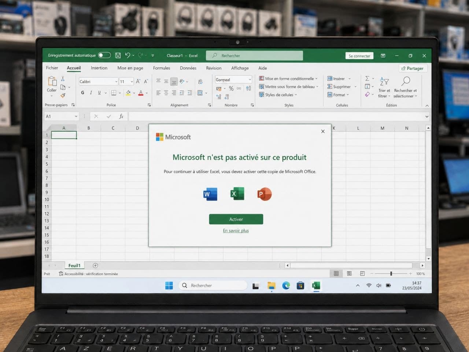This screenshot has height=352, width=469.
Task: Click Rechercher et sélectionner magnifier icon
Action: click(x=406, y=81)
